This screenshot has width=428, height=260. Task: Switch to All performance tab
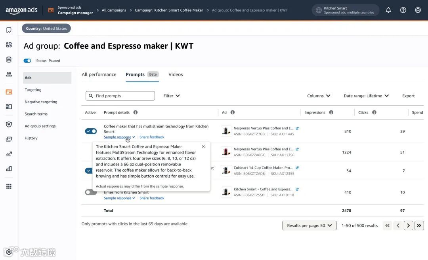99,74
